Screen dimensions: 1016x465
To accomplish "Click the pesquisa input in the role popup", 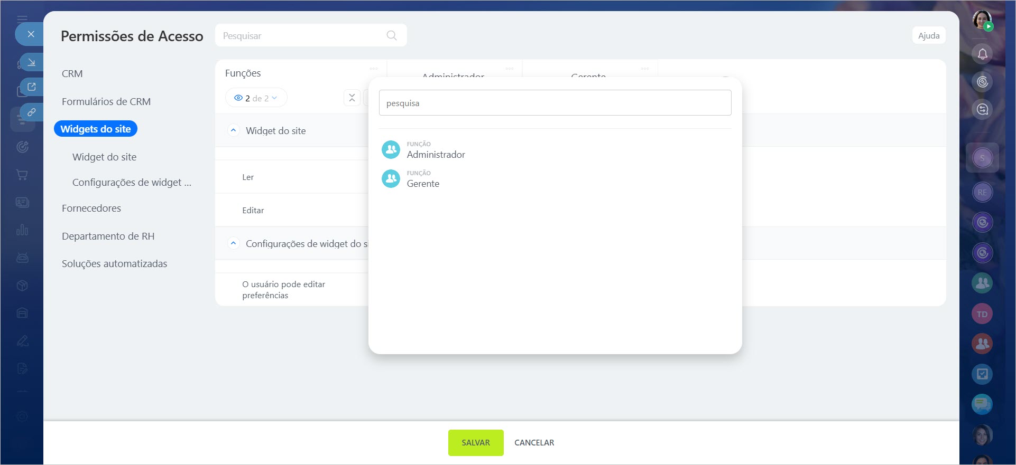I will pos(555,103).
